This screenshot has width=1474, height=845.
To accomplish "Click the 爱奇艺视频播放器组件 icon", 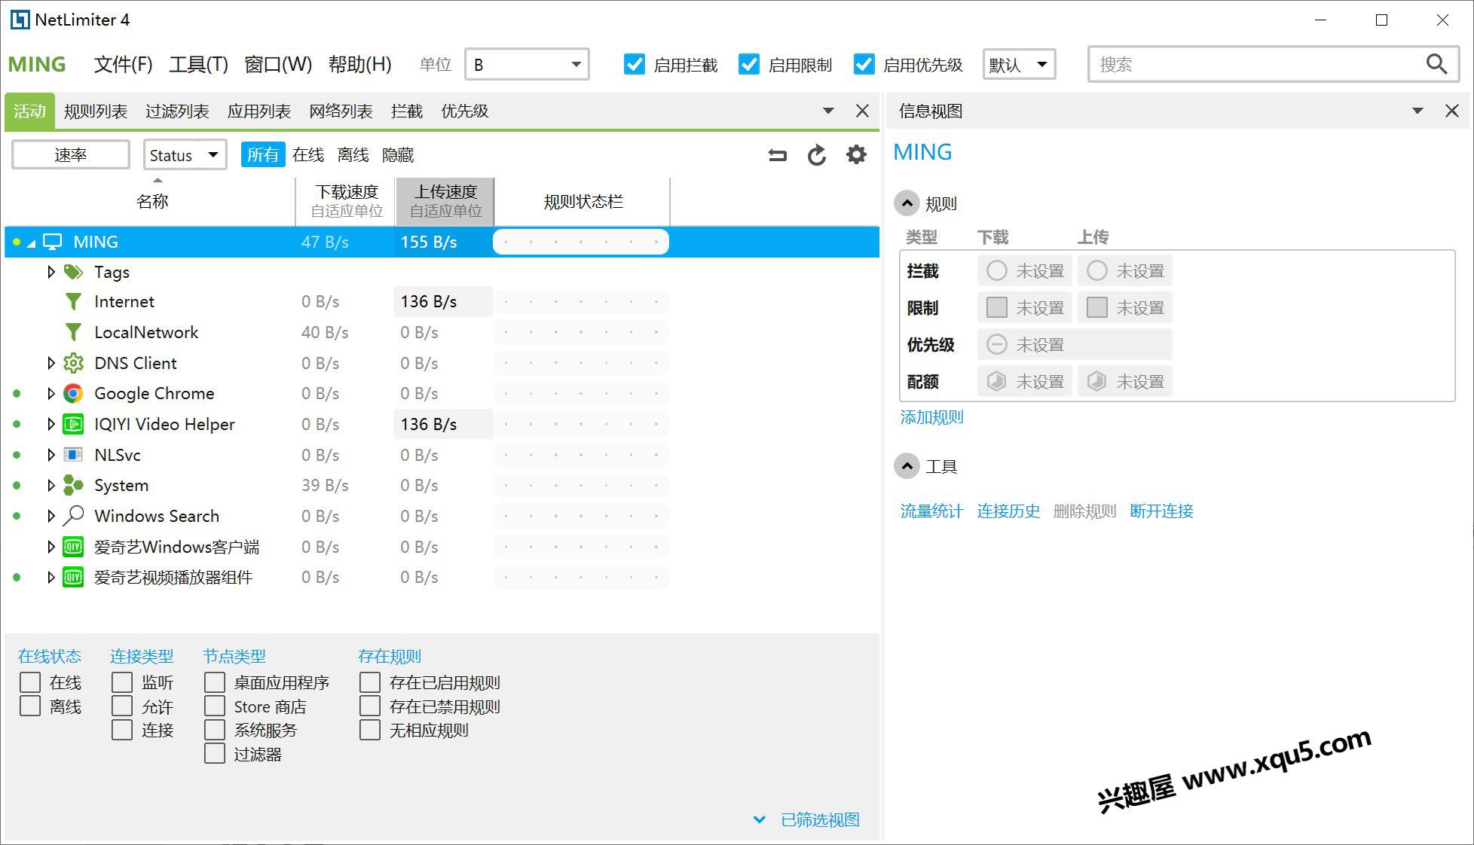I will pos(73,578).
